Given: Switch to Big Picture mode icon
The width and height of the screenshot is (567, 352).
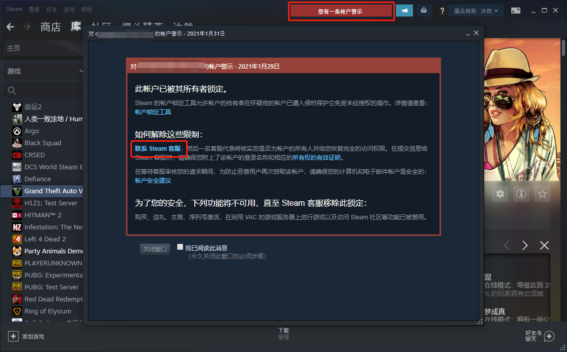Looking at the screenshot, I should [516, 11].
